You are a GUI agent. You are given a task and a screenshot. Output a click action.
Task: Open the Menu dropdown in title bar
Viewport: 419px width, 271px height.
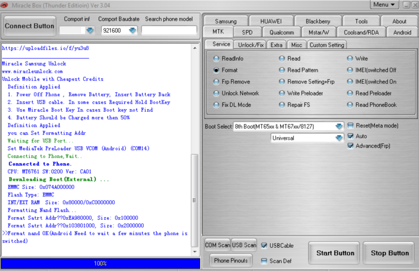pos(384,4)
